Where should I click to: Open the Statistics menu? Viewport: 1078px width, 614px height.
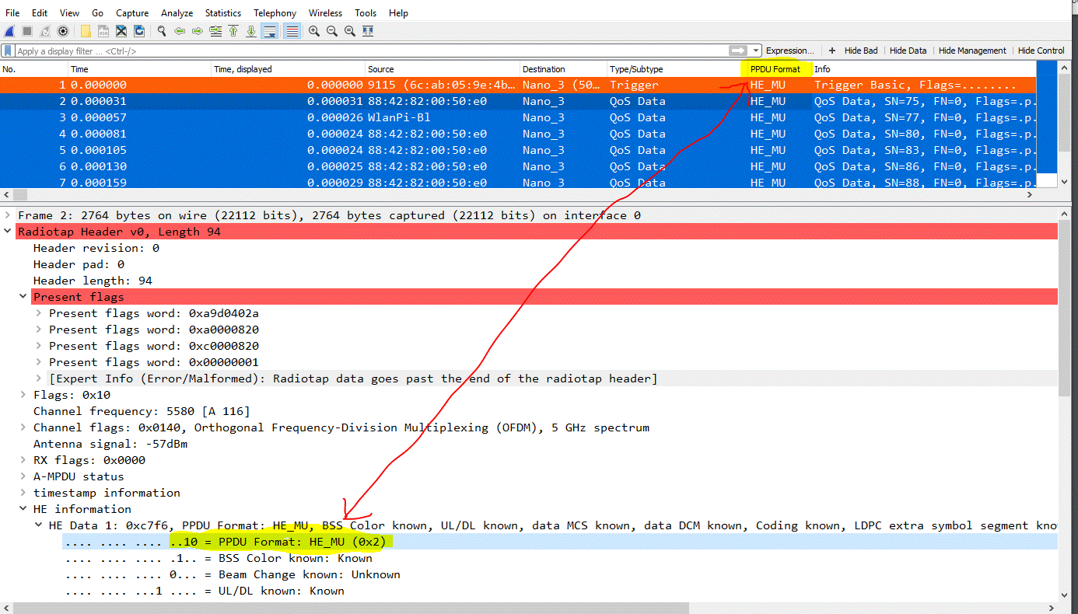[223, 12]
